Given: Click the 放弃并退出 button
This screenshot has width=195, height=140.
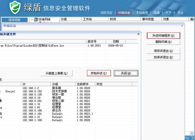Looking at the screenshot, I should point(163,57).
